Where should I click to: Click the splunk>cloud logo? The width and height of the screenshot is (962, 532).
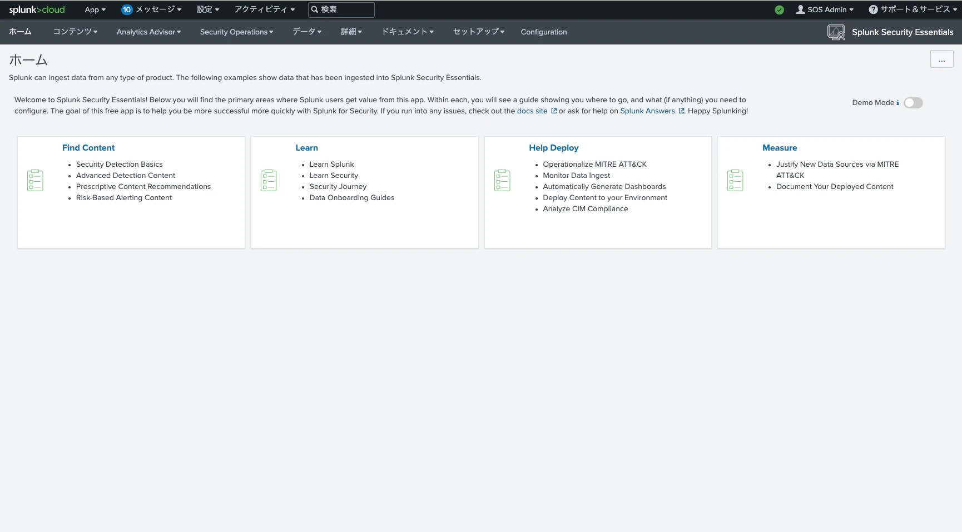click(x=37, y=9)
